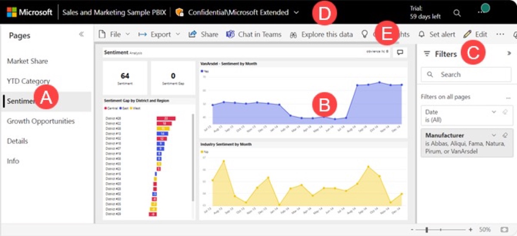Expand the Manufacturer filter card chevron
This screenshot has height=236, width=517.
[494, 135]
